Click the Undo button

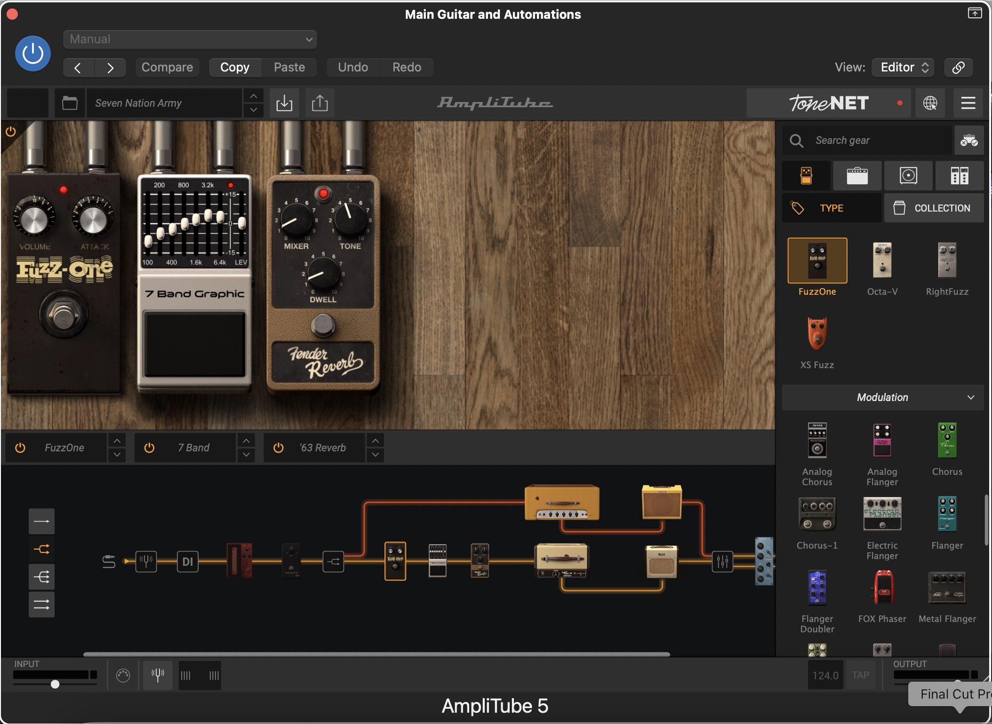coord(353,68)
